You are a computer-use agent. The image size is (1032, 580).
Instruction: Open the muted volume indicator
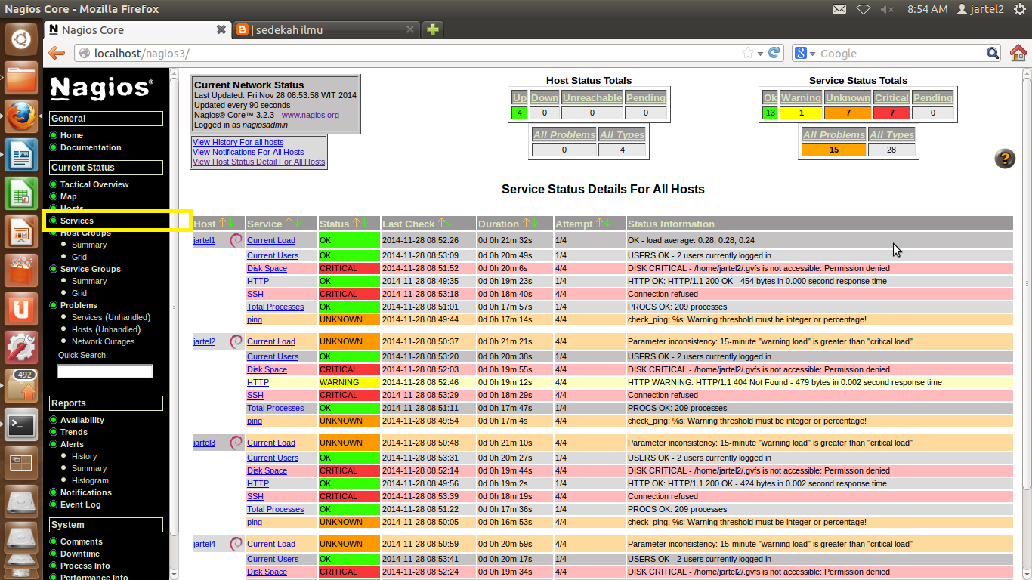click(x=887, y=9)
